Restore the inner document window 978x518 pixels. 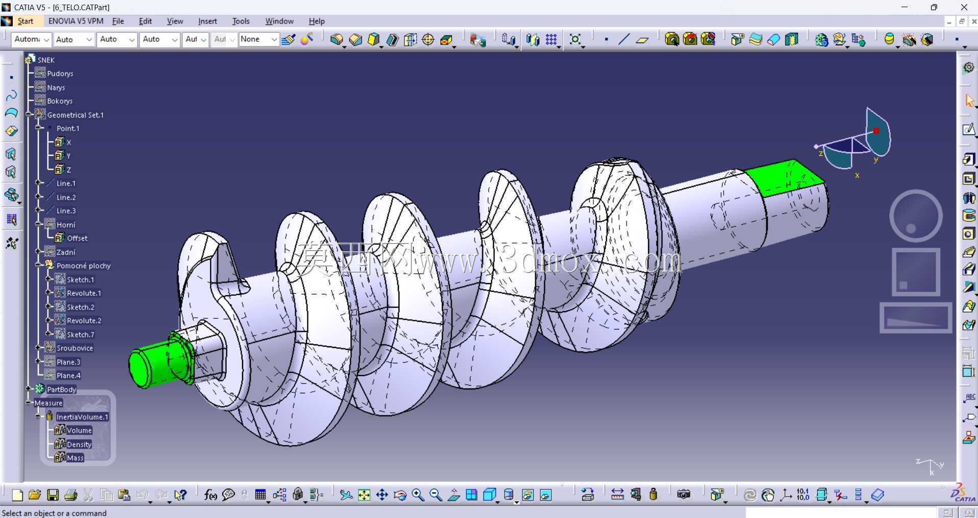[962, 21]
